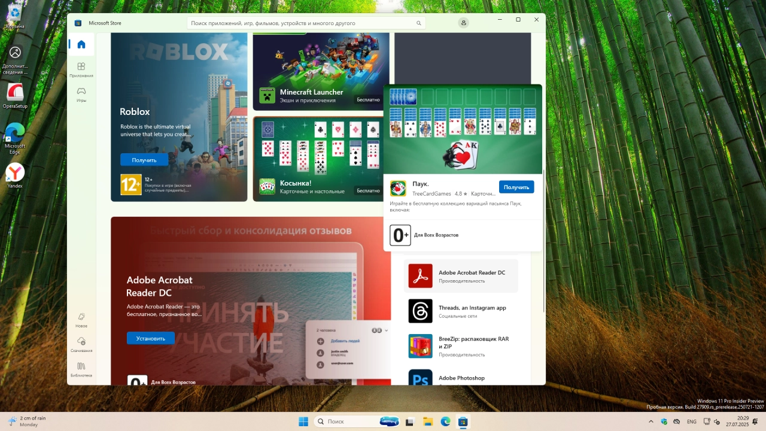Open the Adobe Photoshop app icon
Image resolution: width=766 pixels, height=431 pixels.
[x=420, y=378]
